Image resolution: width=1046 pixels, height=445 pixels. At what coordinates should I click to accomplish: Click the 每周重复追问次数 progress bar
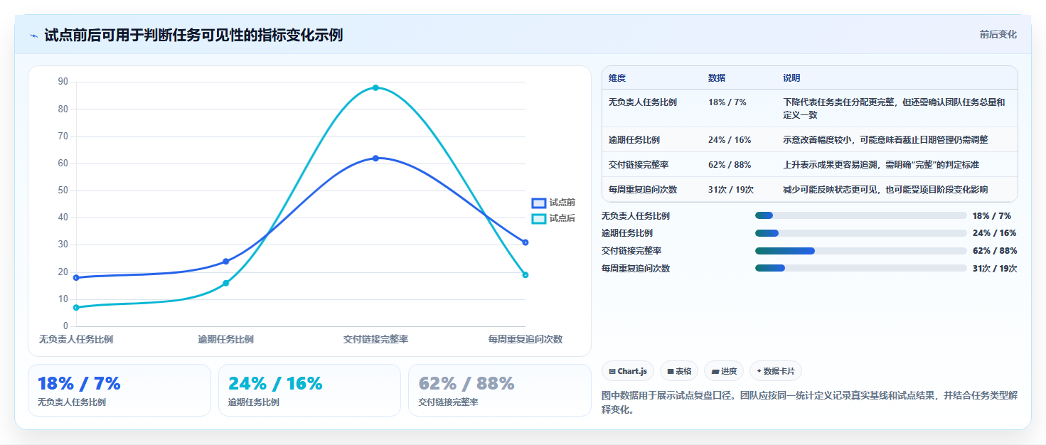click(x=860, y=268)
